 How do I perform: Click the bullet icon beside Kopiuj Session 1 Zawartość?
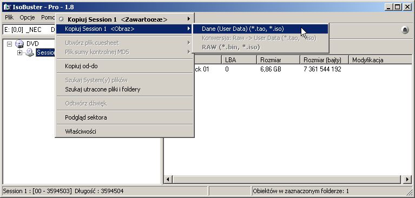click(x=61, y=19)
